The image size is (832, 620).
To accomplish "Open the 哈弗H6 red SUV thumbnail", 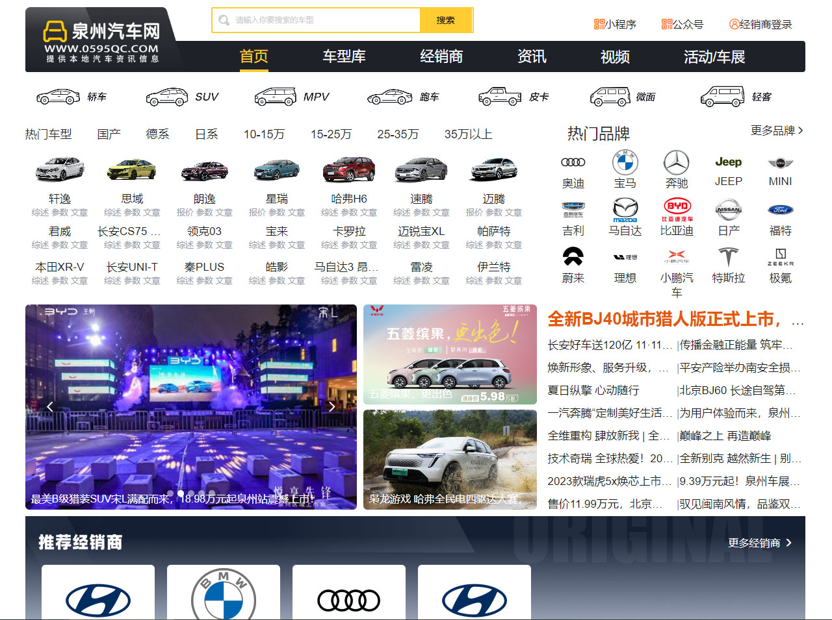I will [349, 170].
